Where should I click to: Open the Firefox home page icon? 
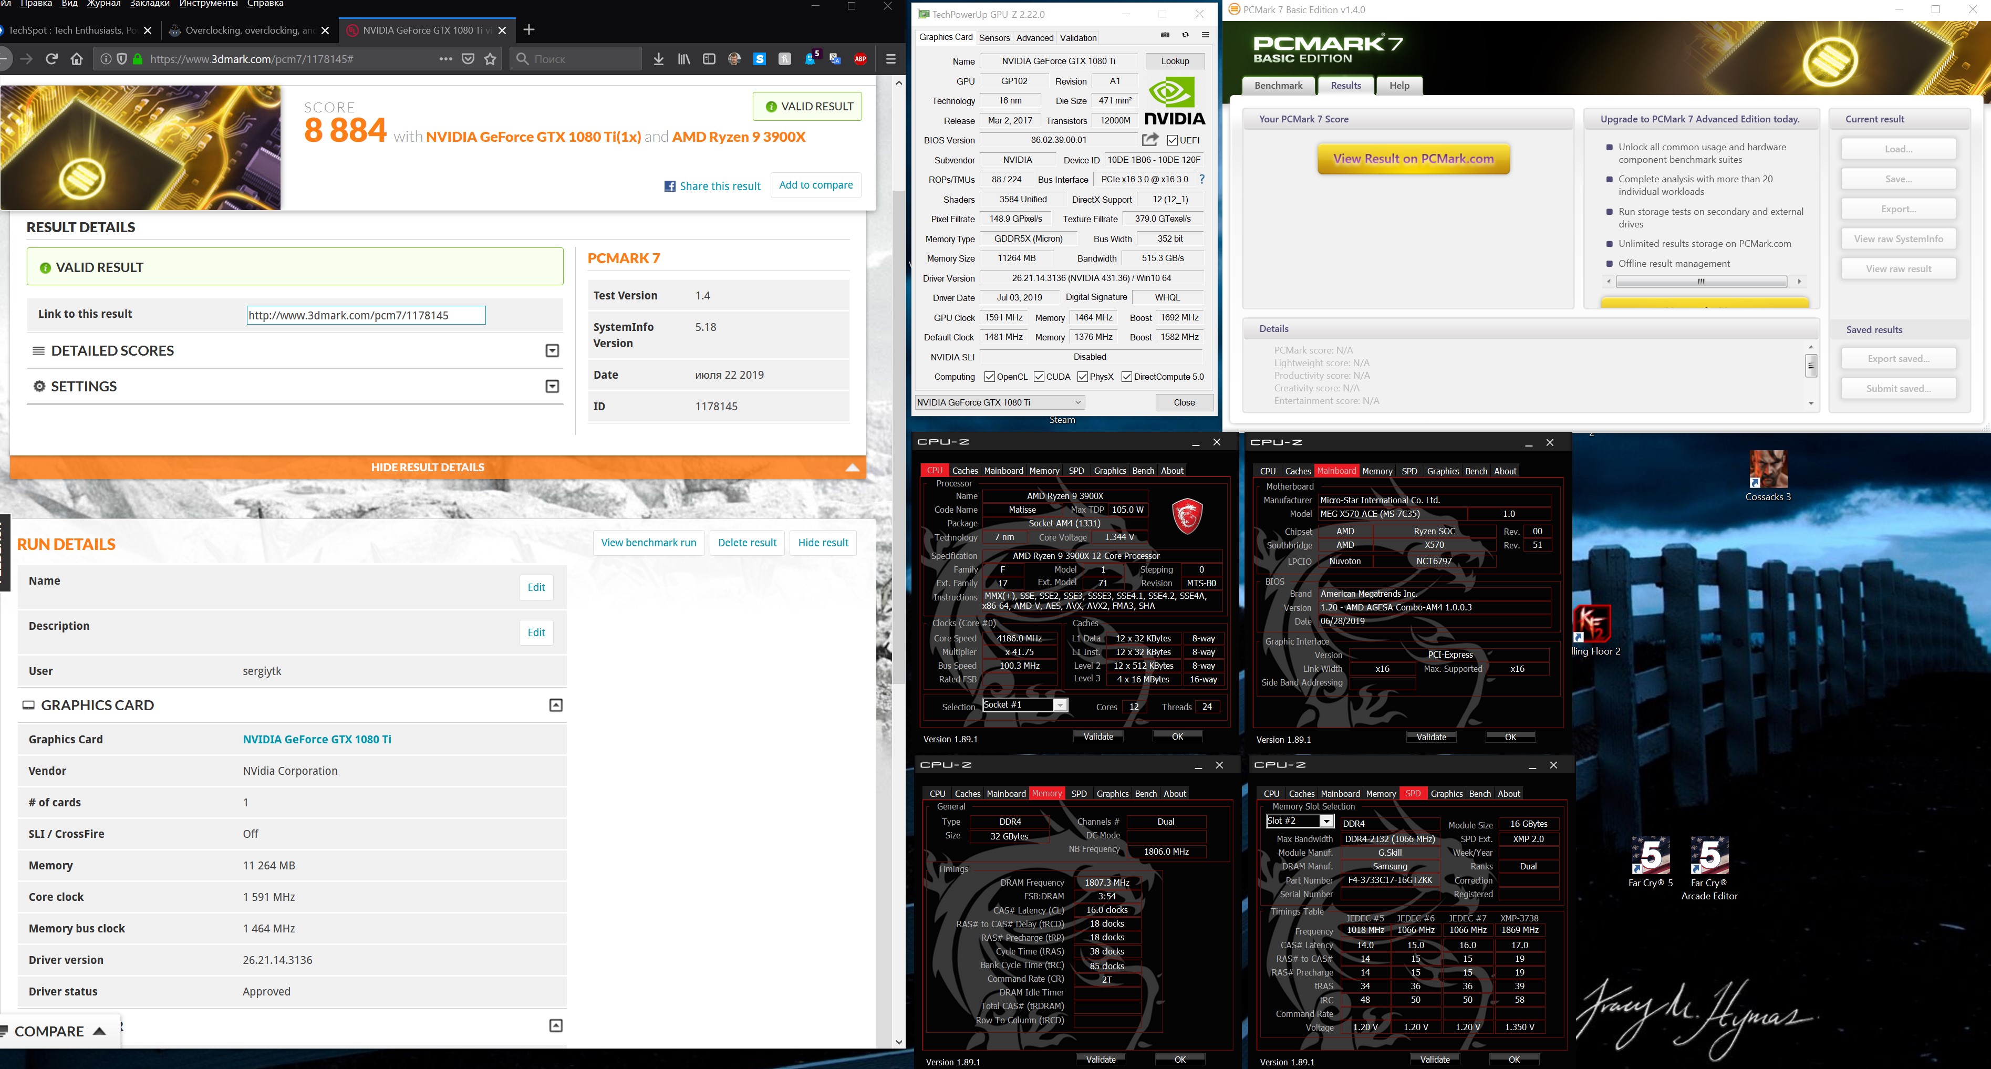77,59
